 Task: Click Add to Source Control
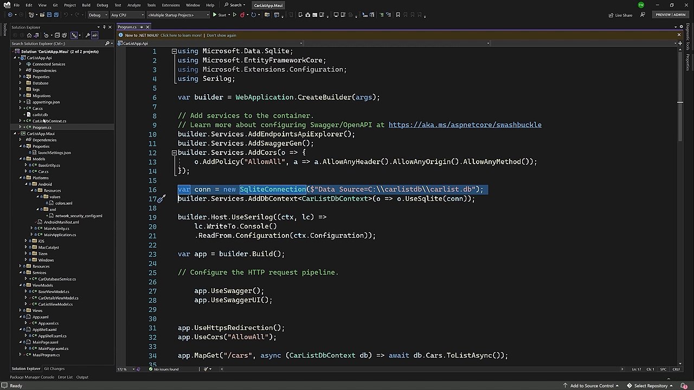[x=592, y=386]
